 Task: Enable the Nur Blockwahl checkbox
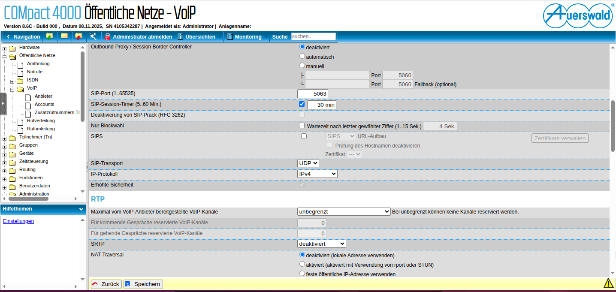tap(302, 126)
